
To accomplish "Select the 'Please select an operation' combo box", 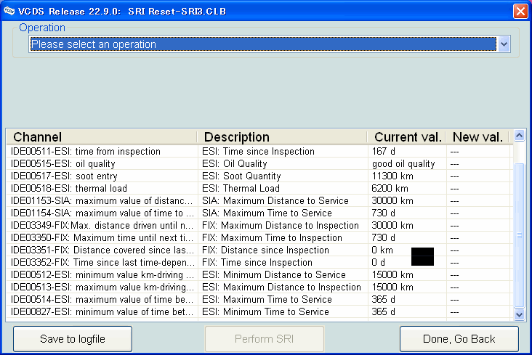I will tap(270, 44).
